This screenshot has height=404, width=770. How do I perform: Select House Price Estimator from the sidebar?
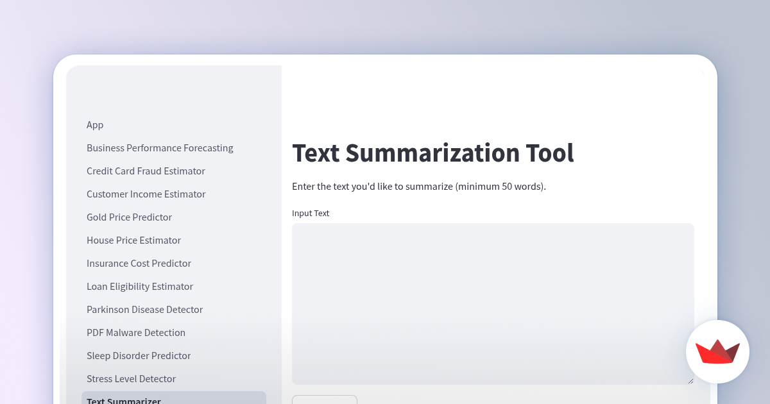(x=133, y=240)
